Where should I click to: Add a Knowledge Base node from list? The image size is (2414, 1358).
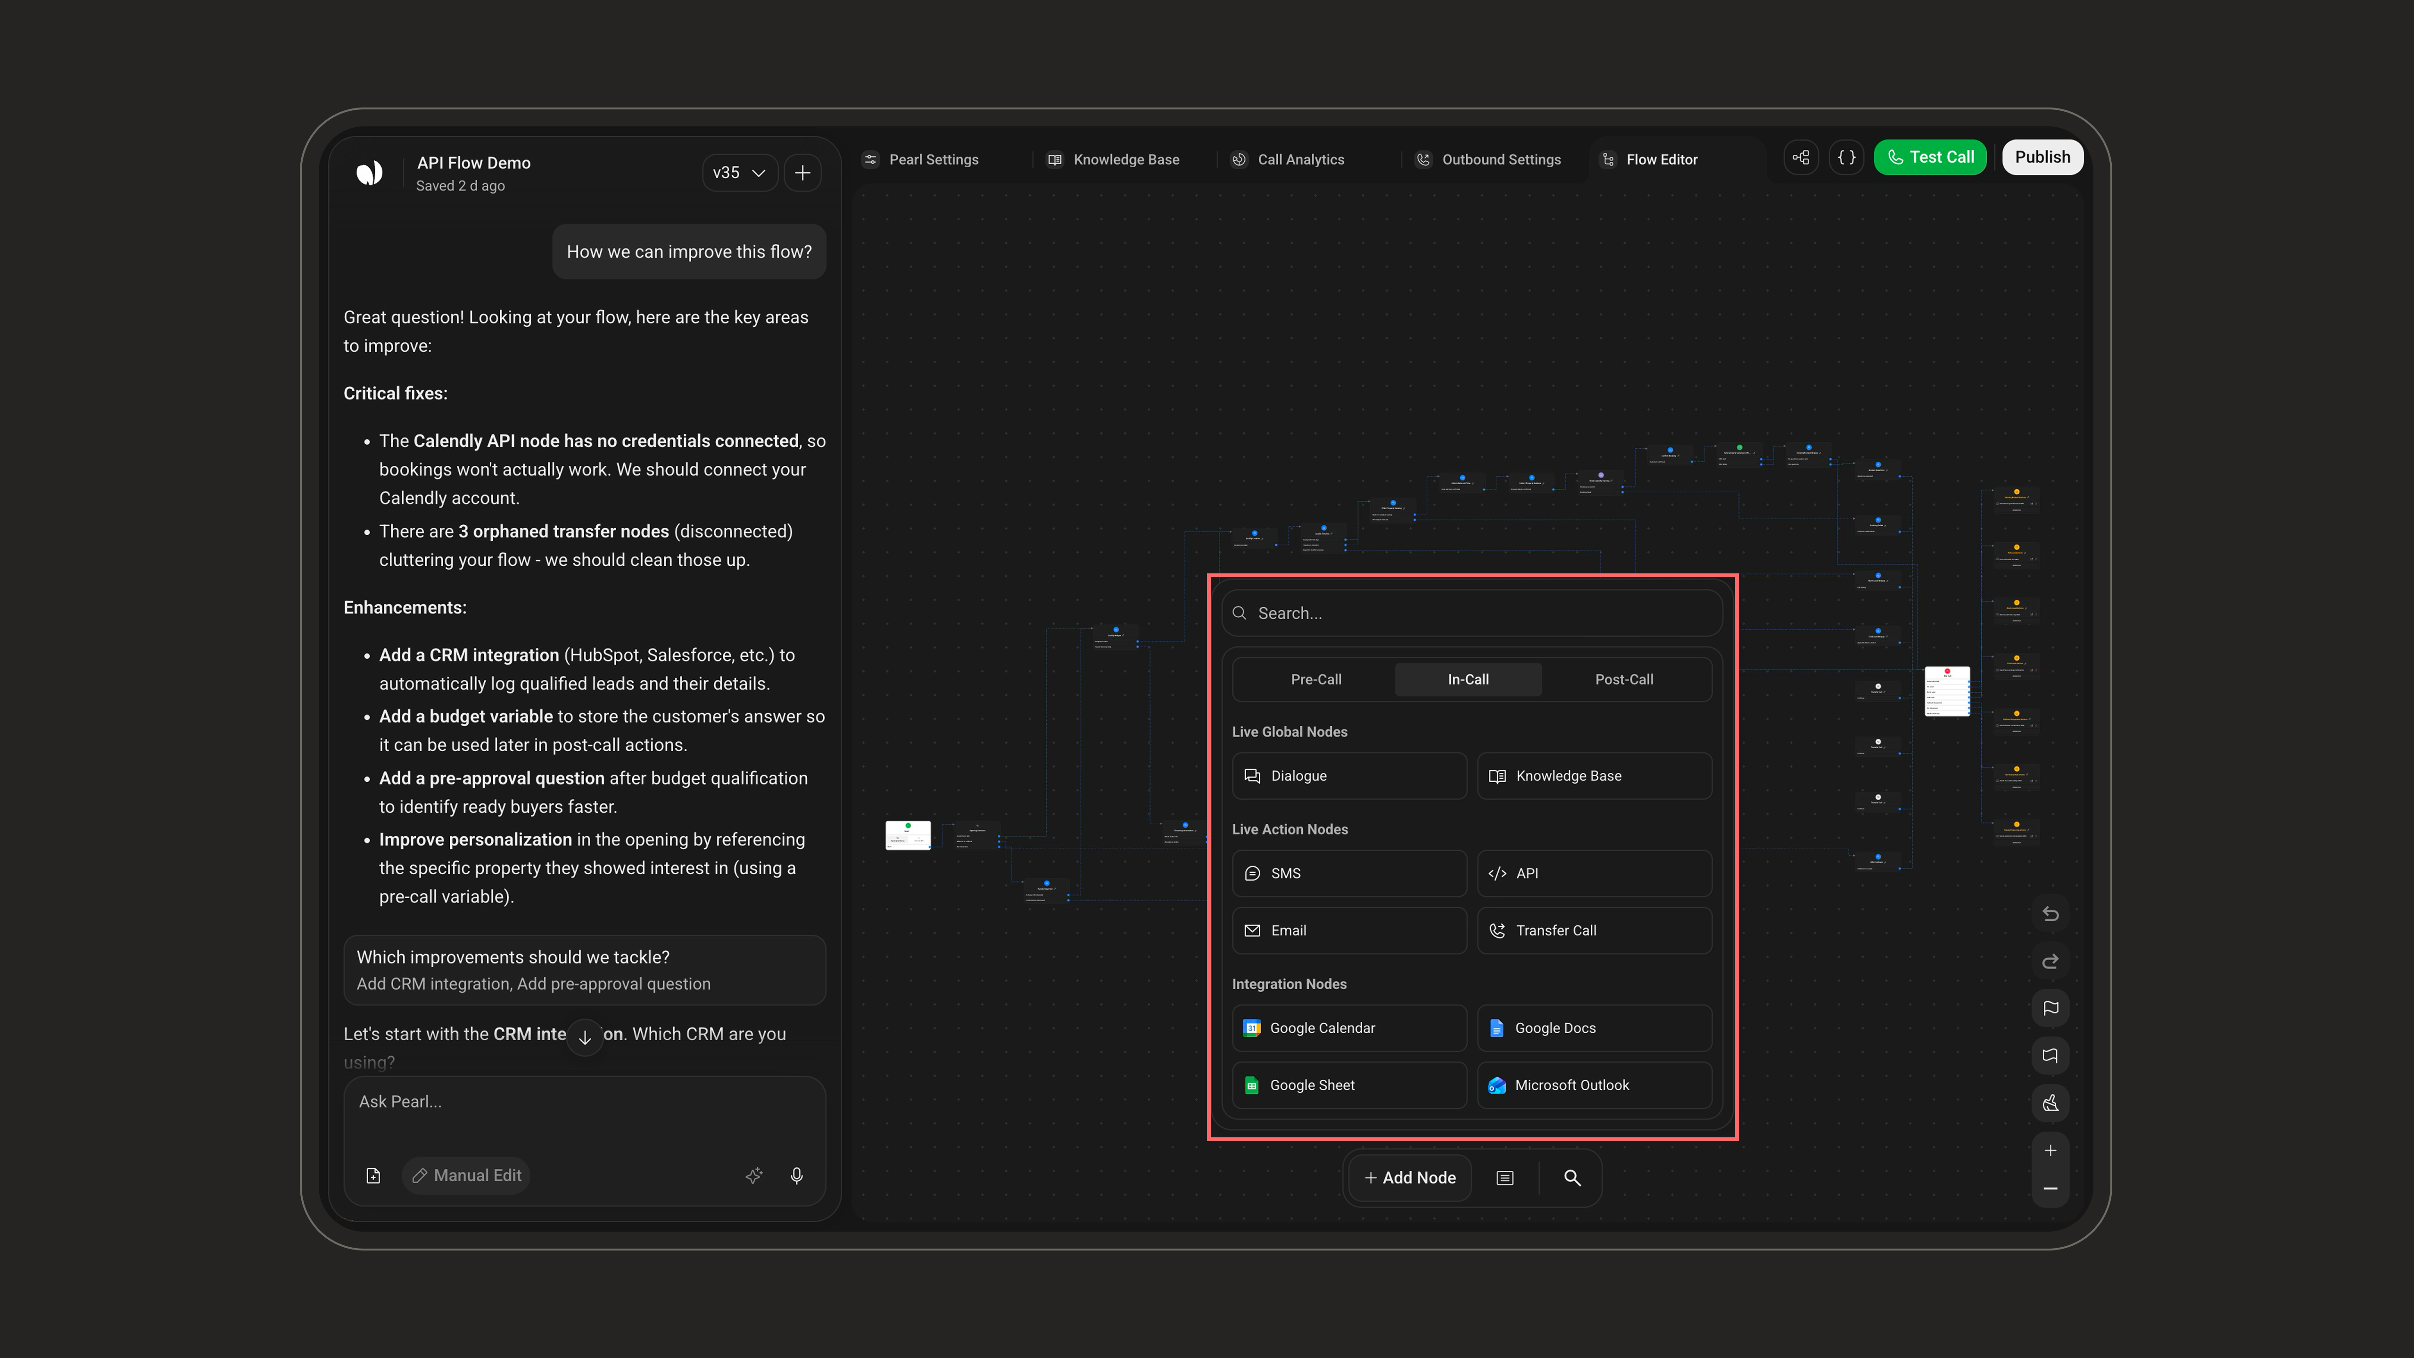[1594, 776]
